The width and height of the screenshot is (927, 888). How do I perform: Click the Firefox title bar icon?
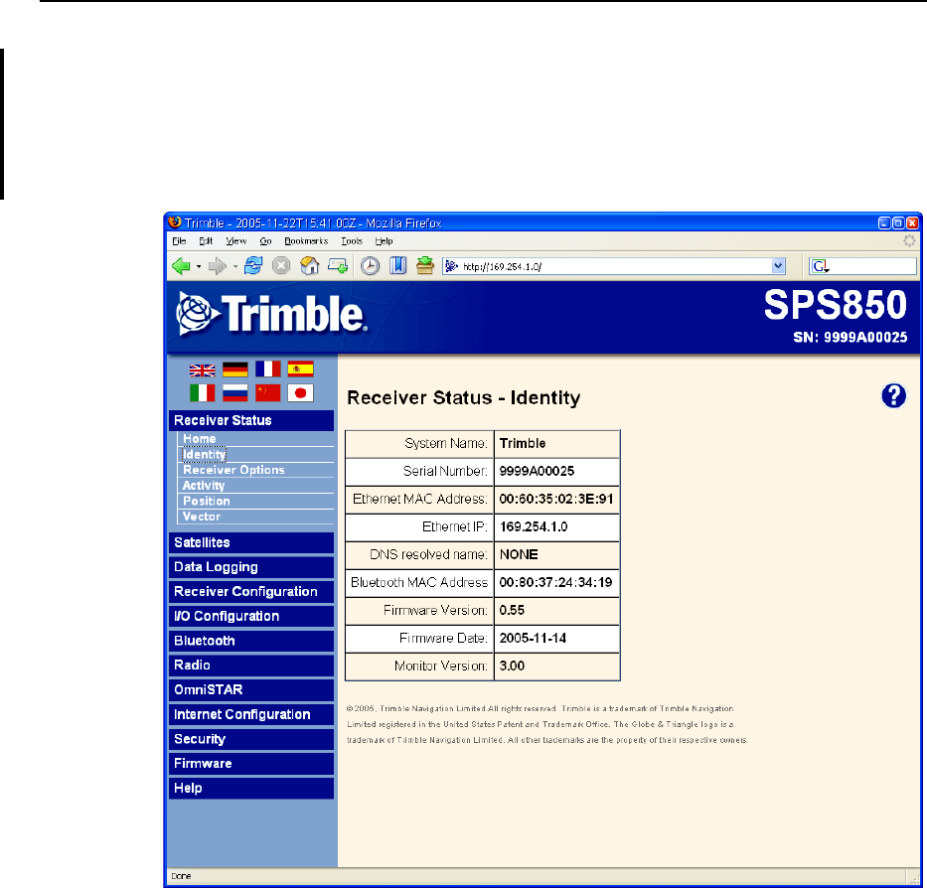175,222
